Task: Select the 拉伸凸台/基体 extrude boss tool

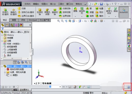Action: (5, 12)
